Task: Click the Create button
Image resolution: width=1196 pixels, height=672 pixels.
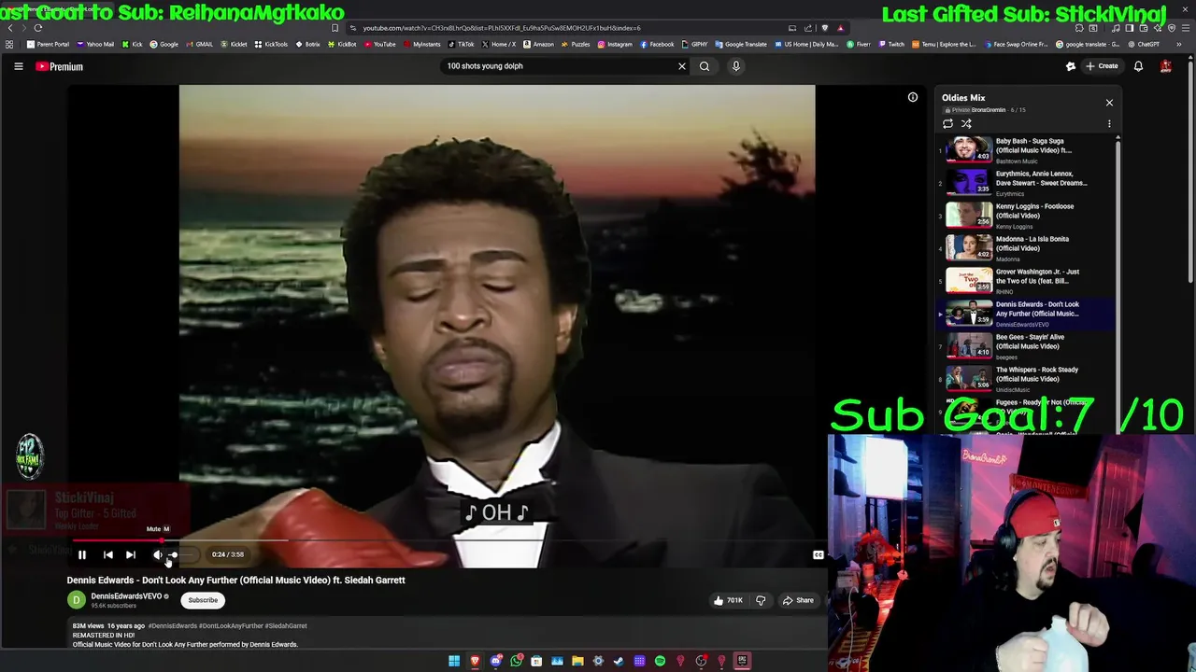Action: tap(1103, 66)
